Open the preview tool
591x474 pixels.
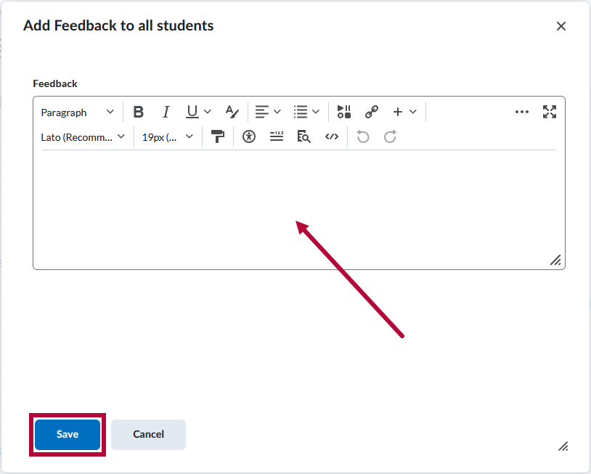(303, 136)
